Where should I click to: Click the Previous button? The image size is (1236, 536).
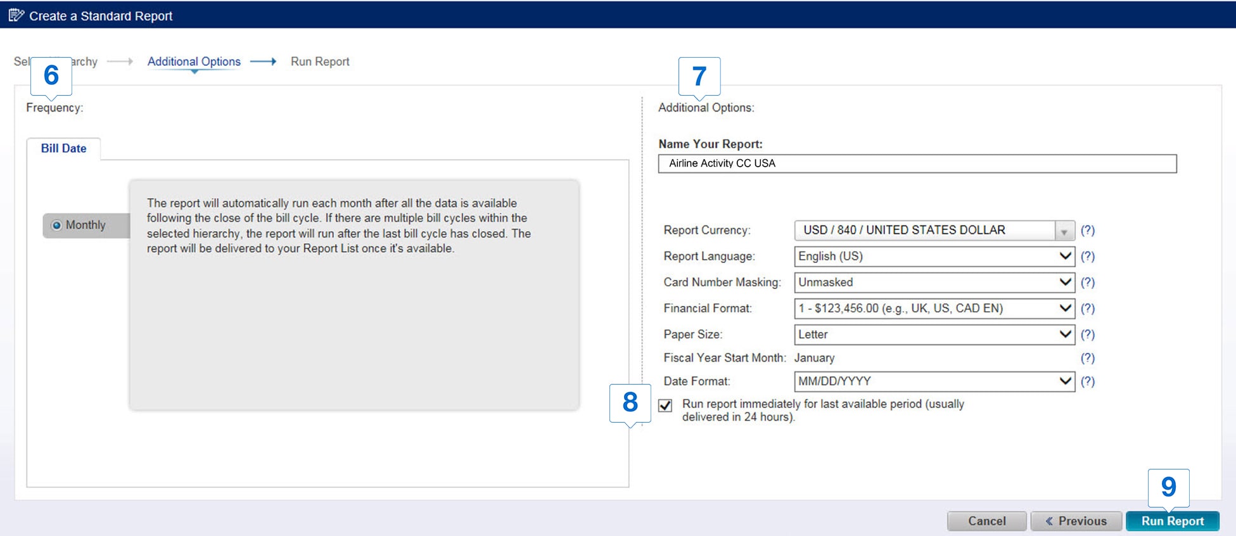coord(1076,521)
